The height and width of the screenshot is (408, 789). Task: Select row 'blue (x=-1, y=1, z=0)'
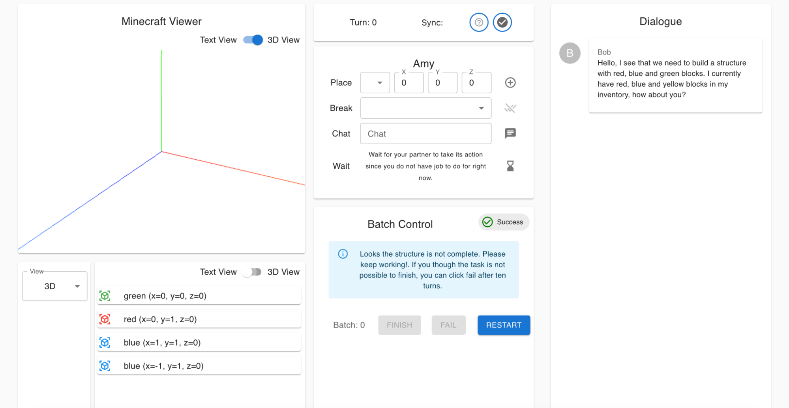(x=199, y=366)
